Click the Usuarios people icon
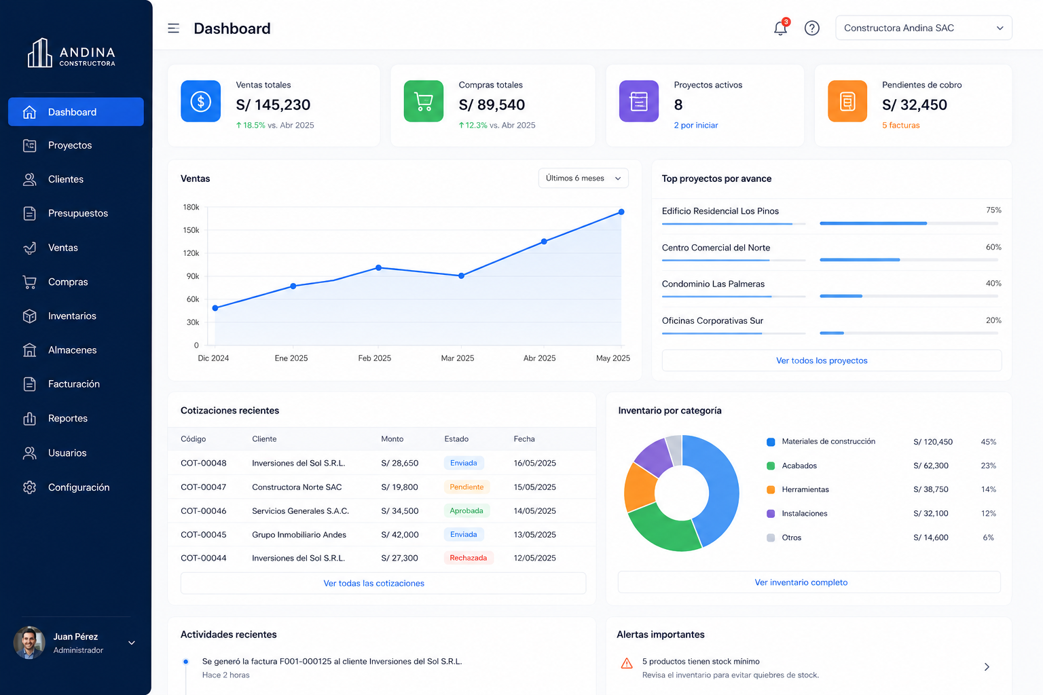1043x695 pixels. [x=29, y=453]
